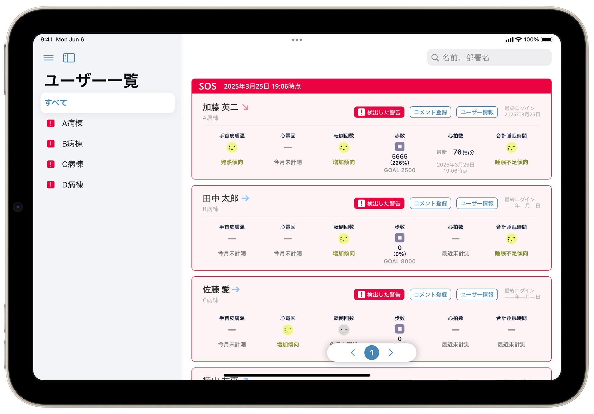Go to previous page chevron
Image resolution: width=594 pixels, height=414 pixels.
(x=353, y=353)
